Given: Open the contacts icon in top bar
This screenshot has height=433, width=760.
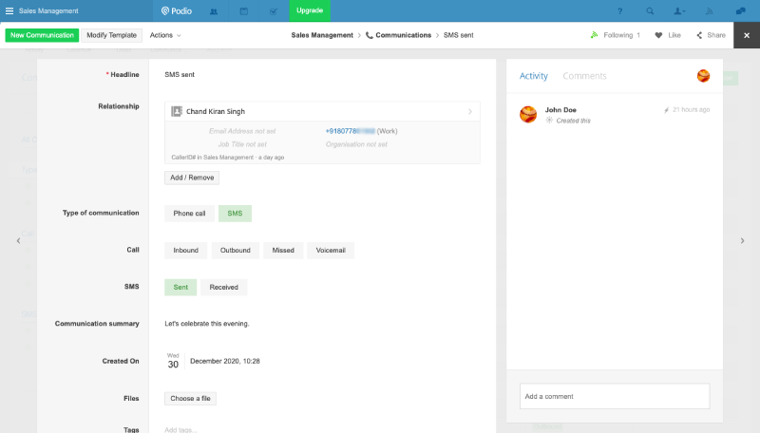Looking at the screenshot, I should pyautogui.click(x=213, y=10).
